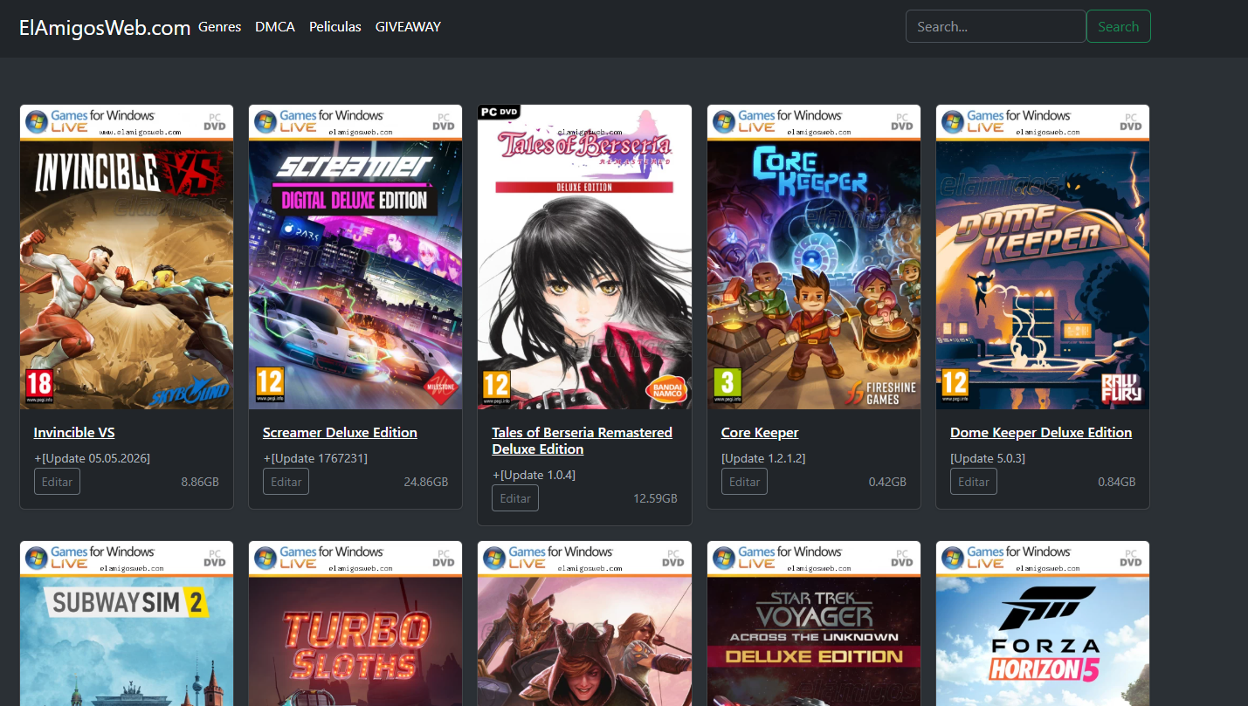Open the Peliculas section
Image resolution: width=1248 pixels, height=706 pixels.
point(335,27)
